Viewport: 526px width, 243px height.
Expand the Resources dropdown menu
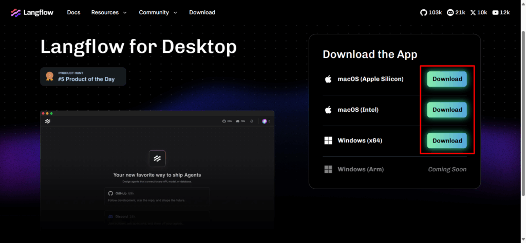(108, 12)
